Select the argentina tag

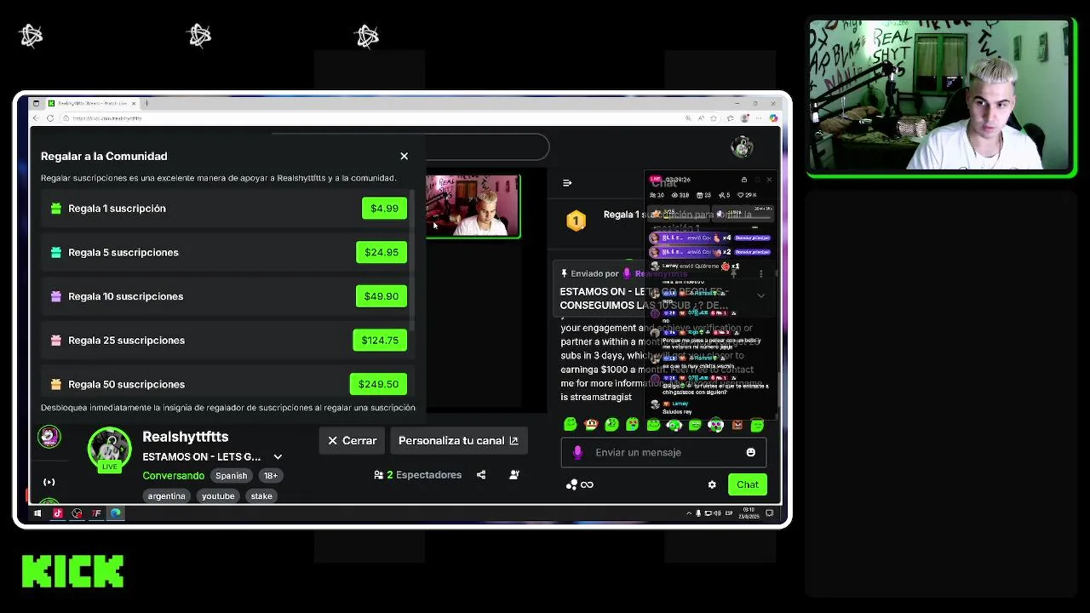click(x=166, y=496)
